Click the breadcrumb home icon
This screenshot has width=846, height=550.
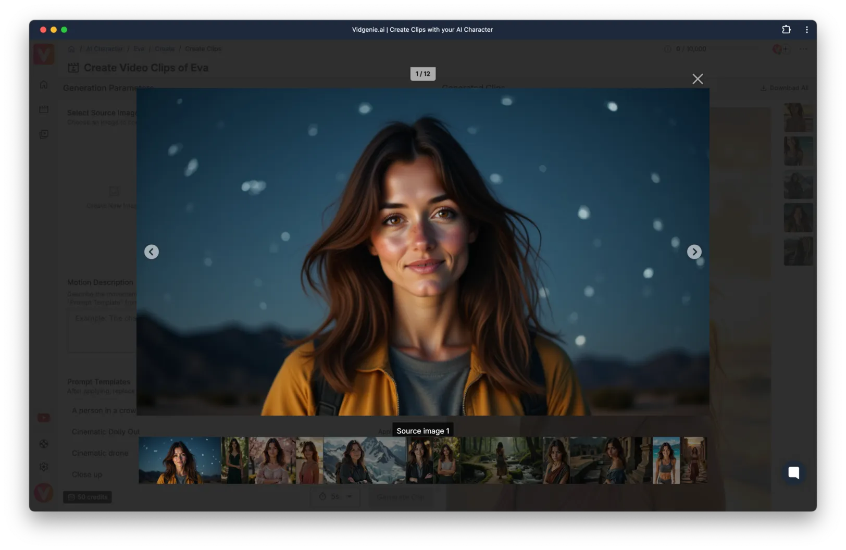[71, 49]
